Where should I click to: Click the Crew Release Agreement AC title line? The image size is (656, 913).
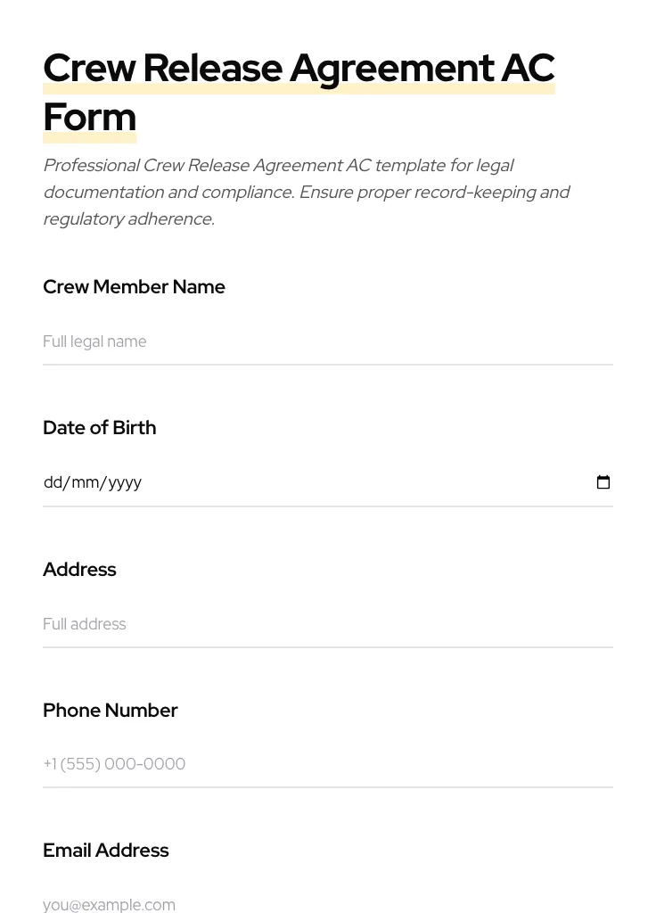(x=299, y=68)
